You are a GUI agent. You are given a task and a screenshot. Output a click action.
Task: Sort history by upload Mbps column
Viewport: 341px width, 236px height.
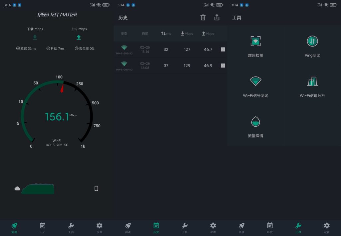[x=207, y=33]
